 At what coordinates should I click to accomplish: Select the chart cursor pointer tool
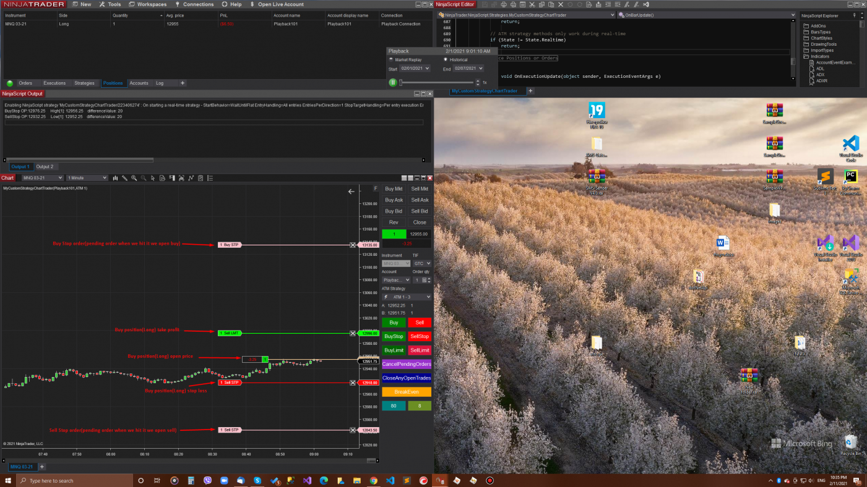click(153, 178)
